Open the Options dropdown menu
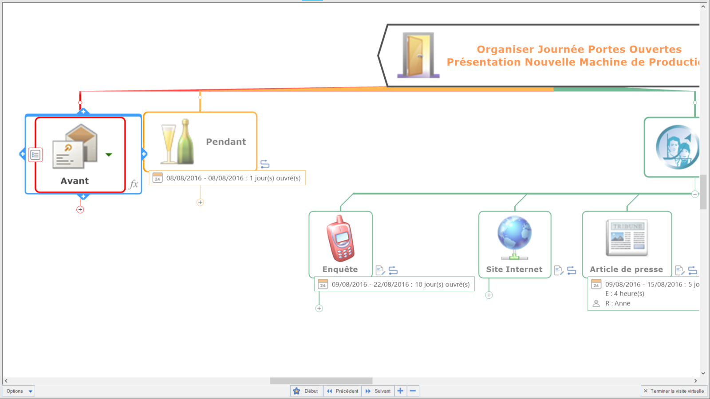Image resolution: width=710 pixels, height=399 pixels. pyautogui.click(x=19, y=391)
